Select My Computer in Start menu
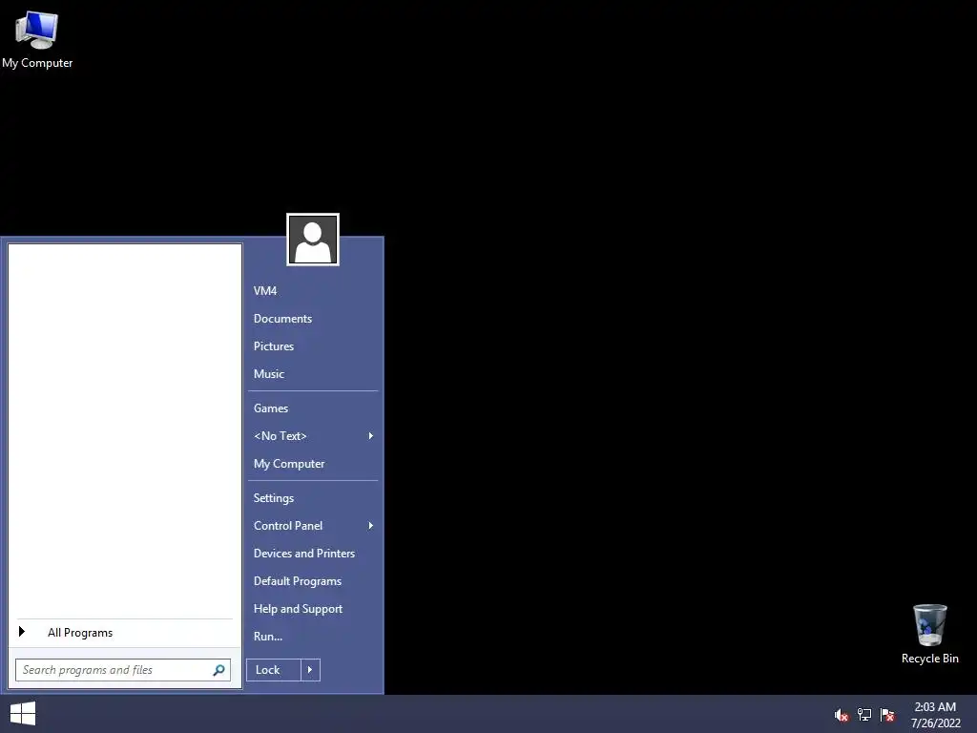This screenshot has width=977, height=733. (313, 464)
